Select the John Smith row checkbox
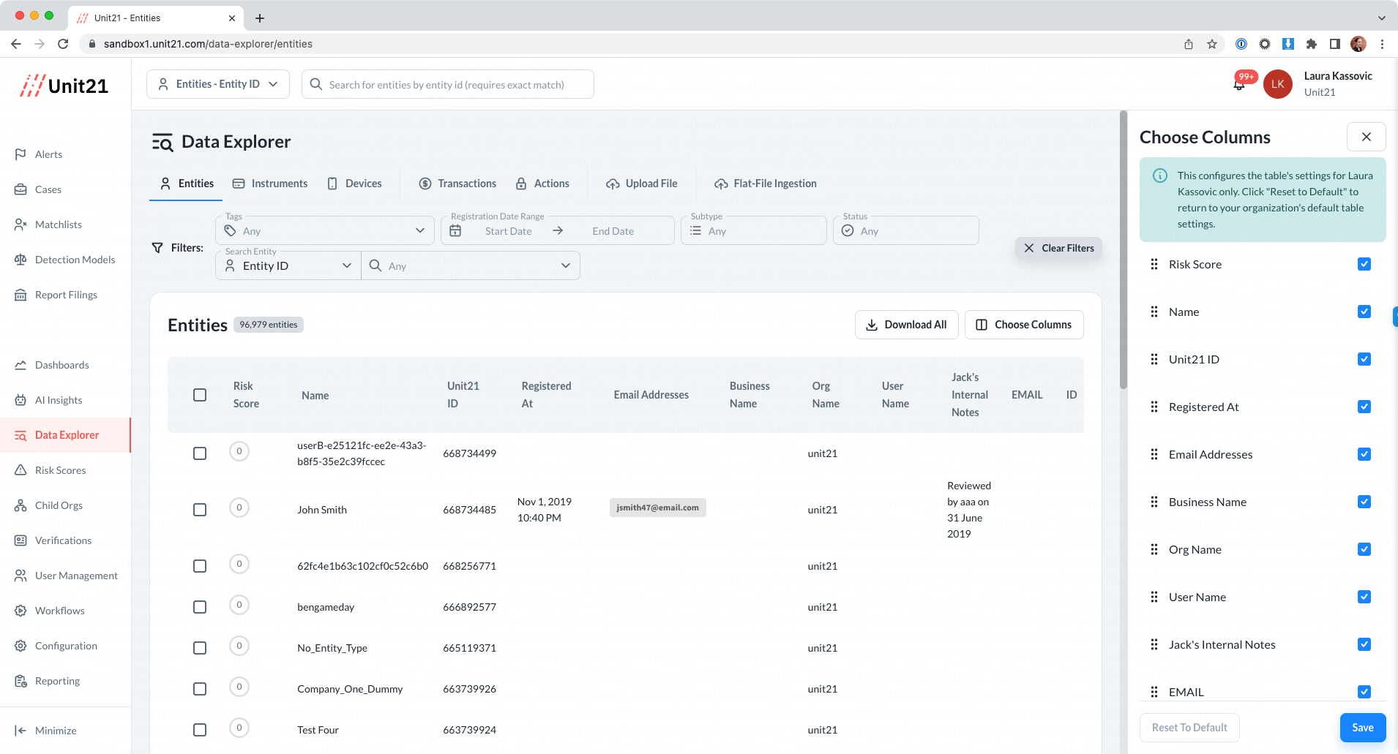 (x=200, y=510)
